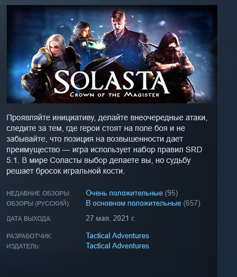Open the В основном положительные reviews link

(x=133, y=203)
